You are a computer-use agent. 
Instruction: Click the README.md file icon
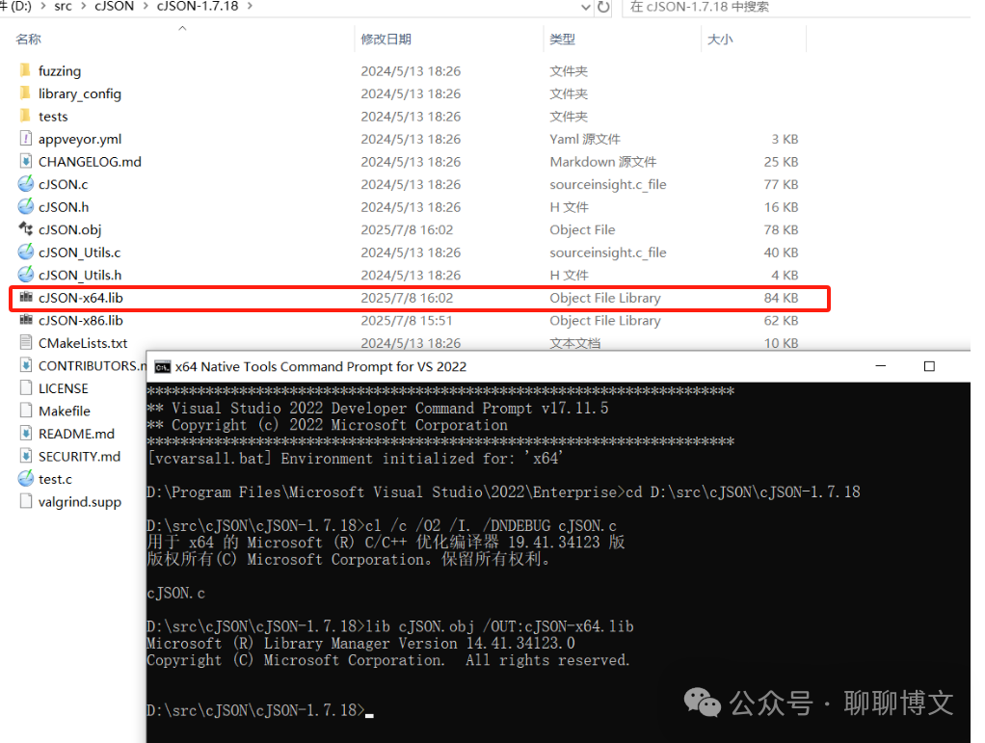(26, 433)
